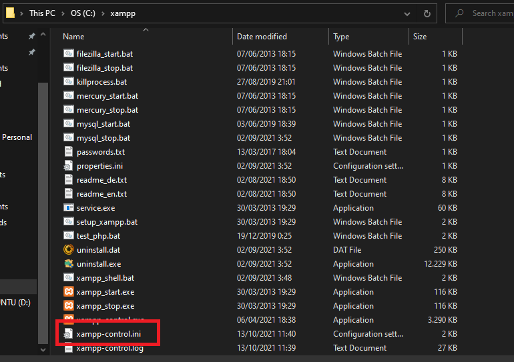Select the mysql_start.bat file
The image size is (514, 362).
coord(103,124)
